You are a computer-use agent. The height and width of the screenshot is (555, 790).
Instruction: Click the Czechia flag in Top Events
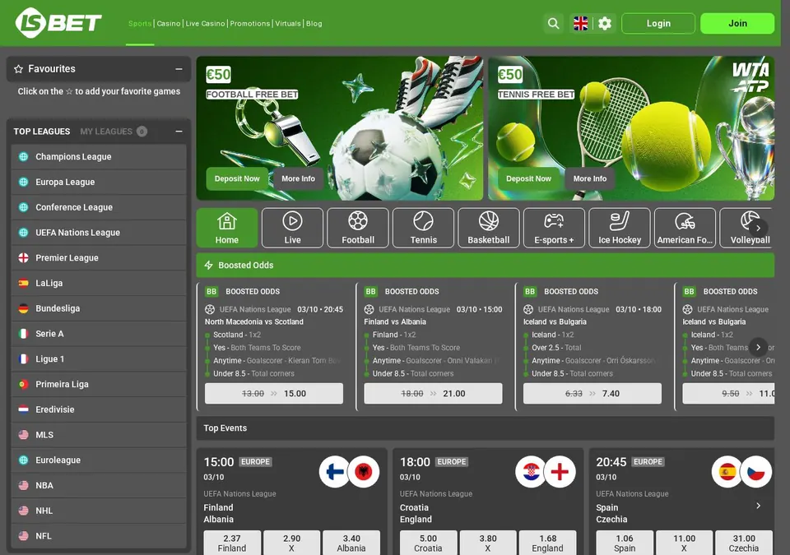(x=756, y=472)
